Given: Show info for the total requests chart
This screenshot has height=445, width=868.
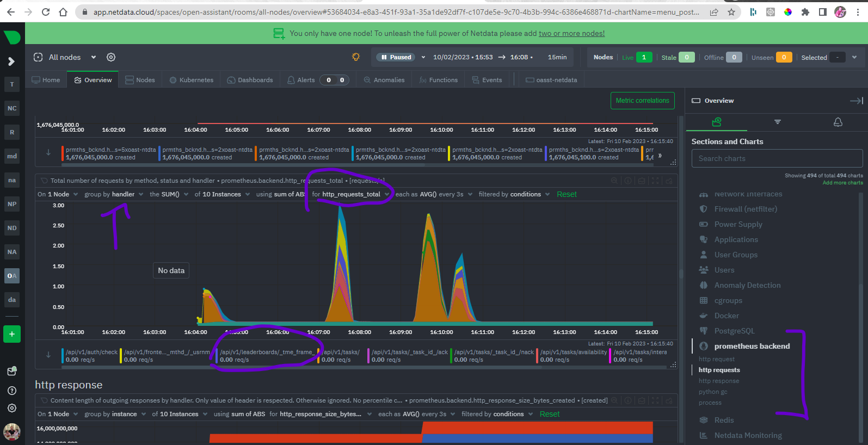Looking at the screenshot, I should 628,181.
